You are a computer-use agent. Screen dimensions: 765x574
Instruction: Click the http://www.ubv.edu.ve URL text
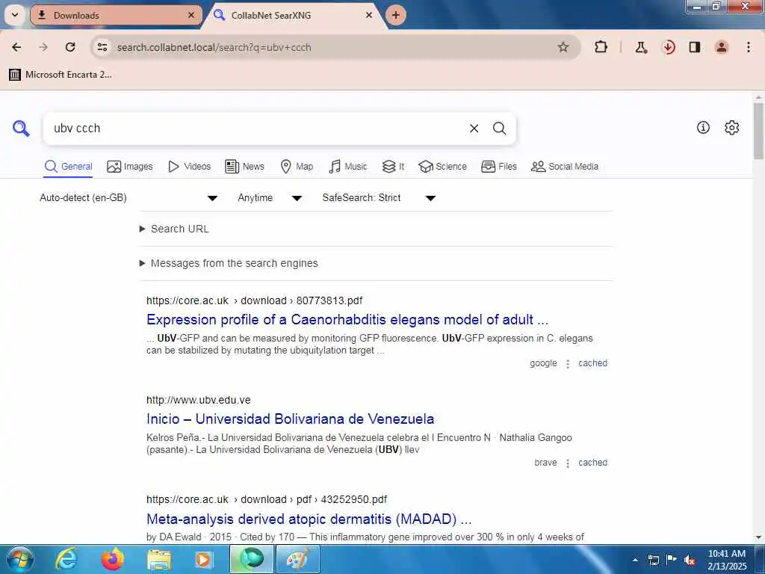[x=199, y=401]
